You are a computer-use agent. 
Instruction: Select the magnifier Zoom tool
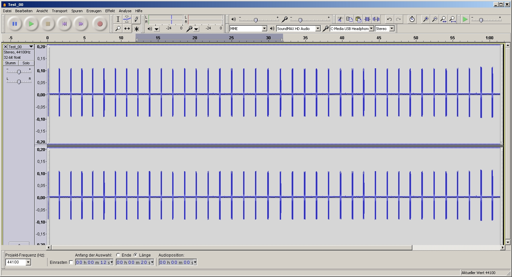[118, 29]
